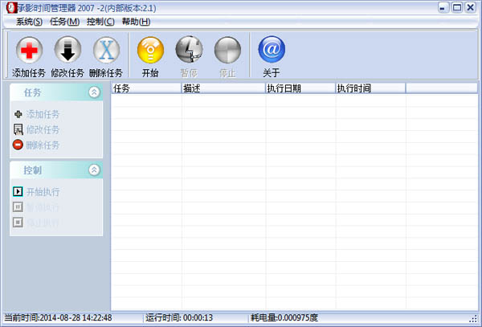The width and height of the screenshot is (482, 327).
Task: Click the play icon beside 开始执行
Action: [18, 191]
